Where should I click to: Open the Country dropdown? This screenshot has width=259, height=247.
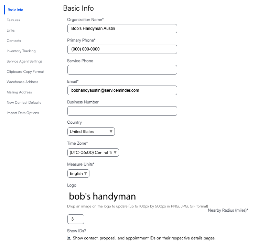point(91,132)
